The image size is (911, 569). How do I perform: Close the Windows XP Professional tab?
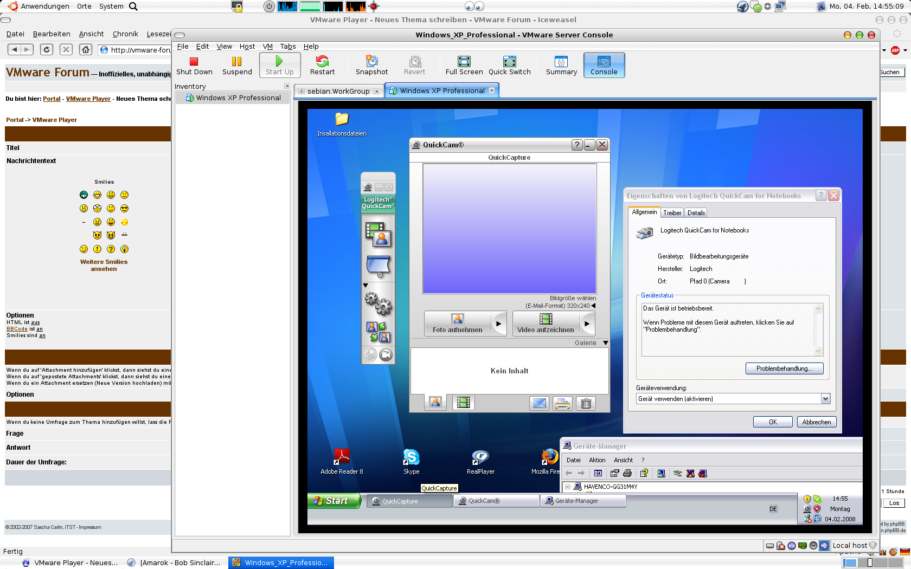[x=492, y=90]
